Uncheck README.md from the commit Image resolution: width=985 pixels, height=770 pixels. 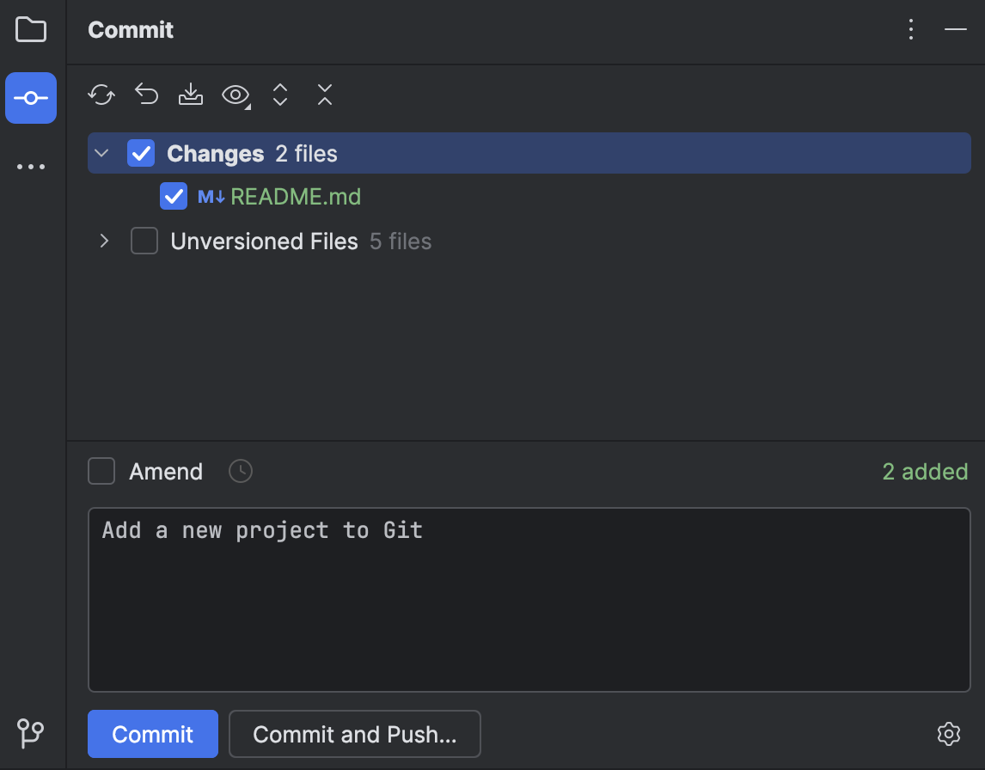[174, 196]
